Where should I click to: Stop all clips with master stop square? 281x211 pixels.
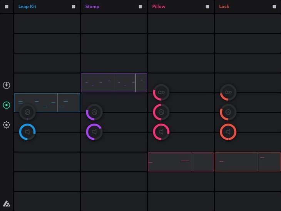coord(7,7)
